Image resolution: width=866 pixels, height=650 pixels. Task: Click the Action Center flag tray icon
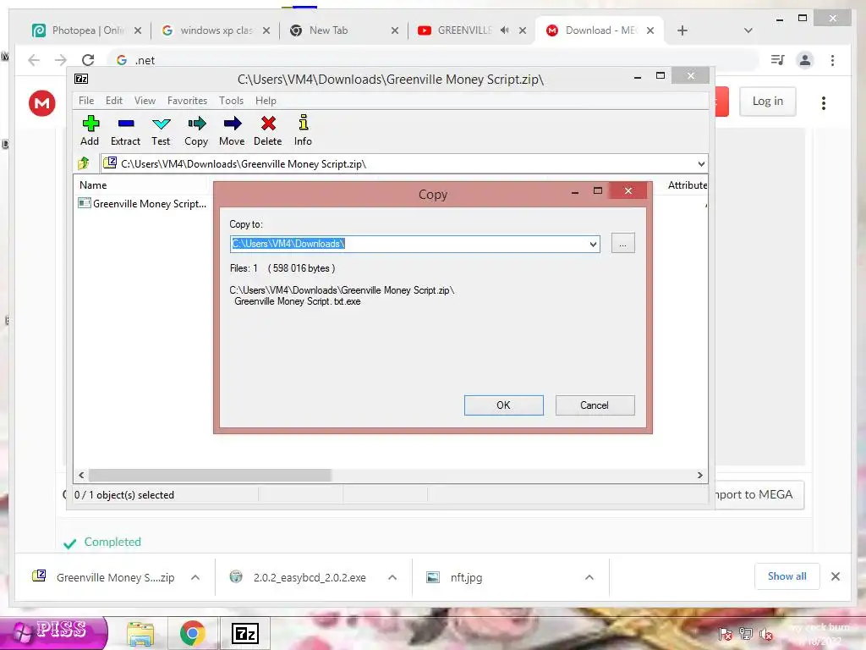click(725, 634)
